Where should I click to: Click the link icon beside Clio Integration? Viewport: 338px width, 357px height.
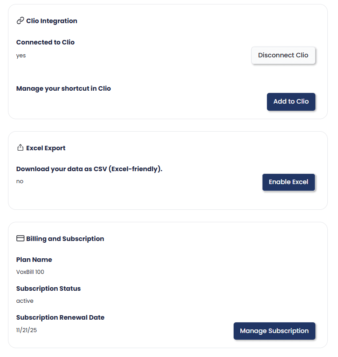[20, 21]
